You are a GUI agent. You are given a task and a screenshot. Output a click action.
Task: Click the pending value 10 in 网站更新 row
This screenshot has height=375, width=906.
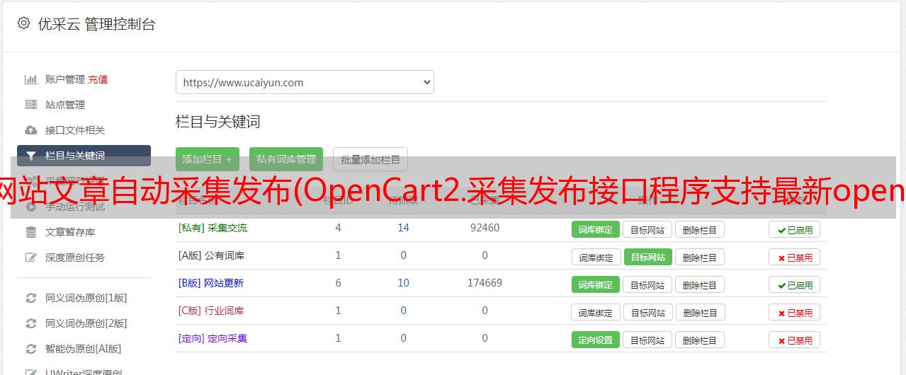pos(403,283)
